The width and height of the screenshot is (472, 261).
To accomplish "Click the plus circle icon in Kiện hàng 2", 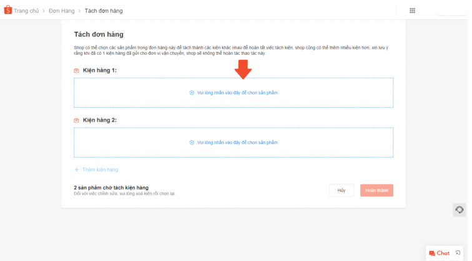I will (192, 143).
